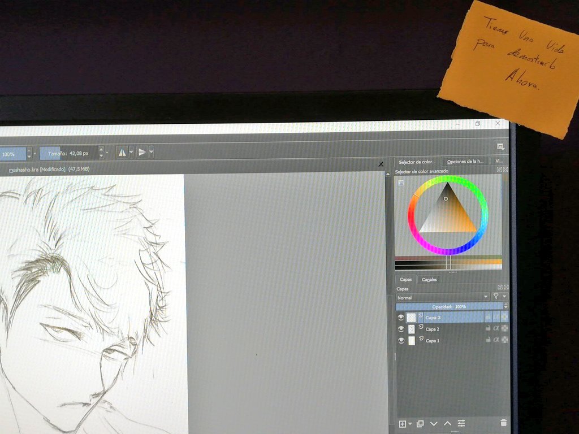
Task: Toggle alpha lock on Capa 3
Action: [505, 316]
